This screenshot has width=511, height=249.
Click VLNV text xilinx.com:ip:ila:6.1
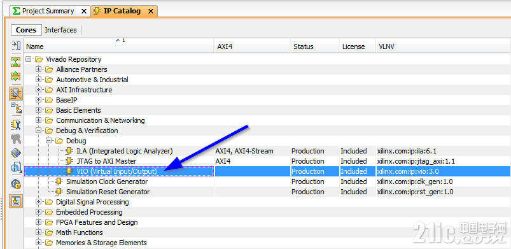tap(407, 151)
